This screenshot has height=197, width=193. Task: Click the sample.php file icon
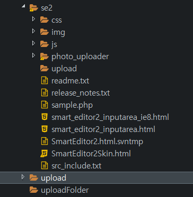tap(45, 105)
